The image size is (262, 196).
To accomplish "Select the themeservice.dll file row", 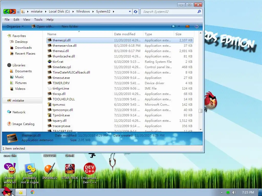I will pyautogui.click(x=120, y=45).
